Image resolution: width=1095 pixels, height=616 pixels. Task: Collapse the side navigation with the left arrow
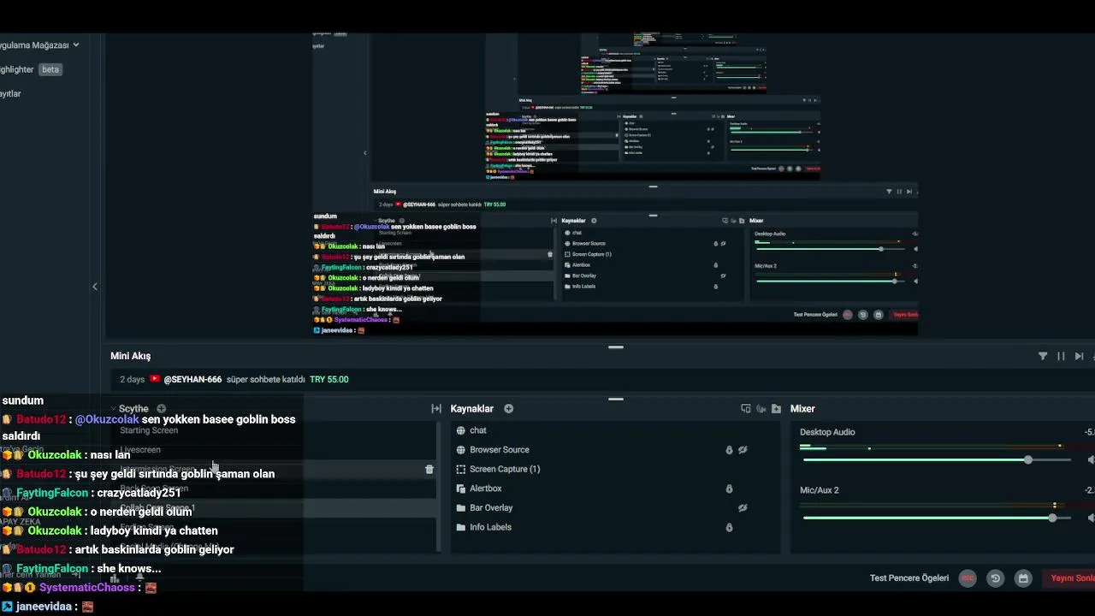pyautogui.click(x=95, y=287)
